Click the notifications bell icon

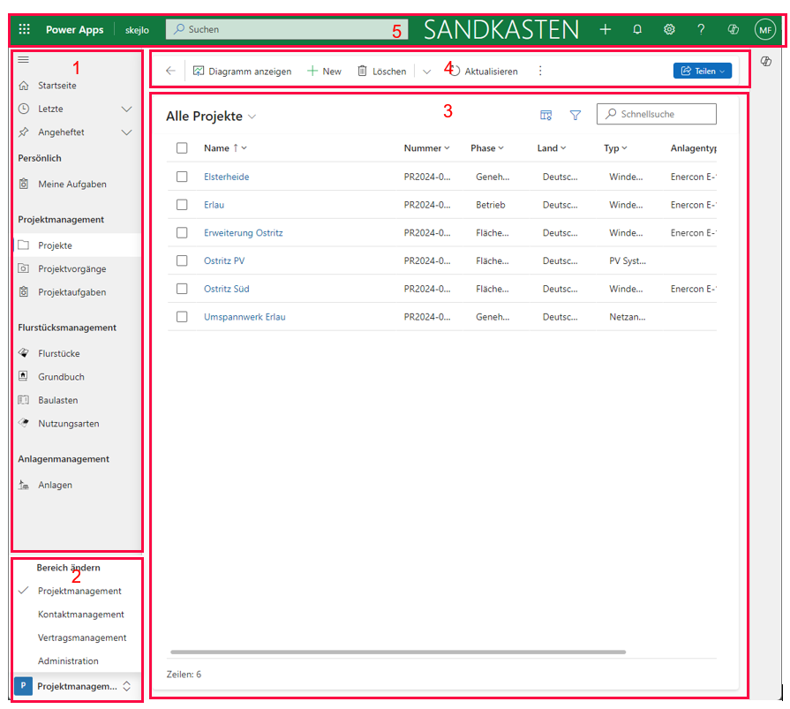(637, 29)
